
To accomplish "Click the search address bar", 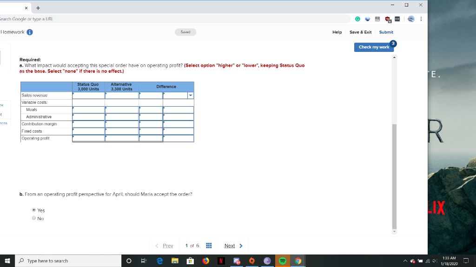I will coord(139,19).
